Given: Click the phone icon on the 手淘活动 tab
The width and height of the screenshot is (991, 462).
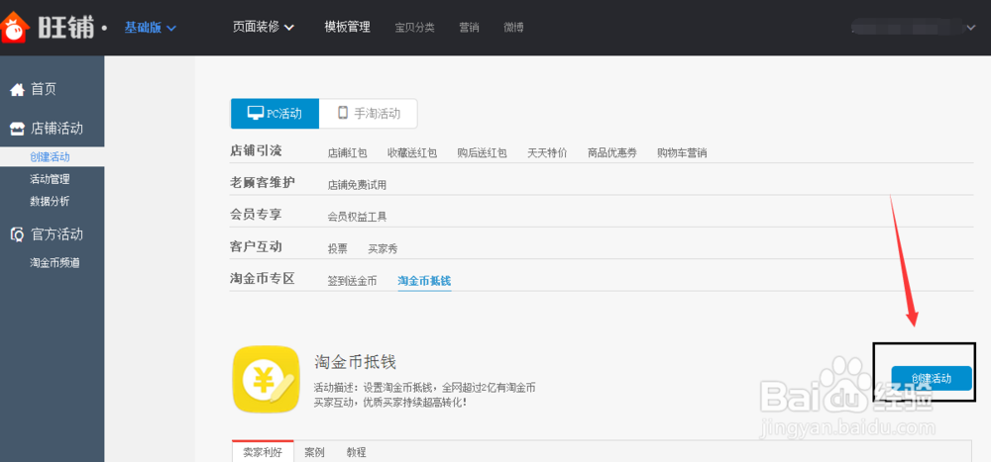Looking at the screenshot, I should click(343, 113).
